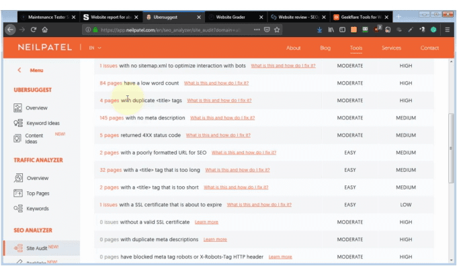Toggle the sidebar view icon
This screenshot has width=457, height=266.
click(342, 30)
